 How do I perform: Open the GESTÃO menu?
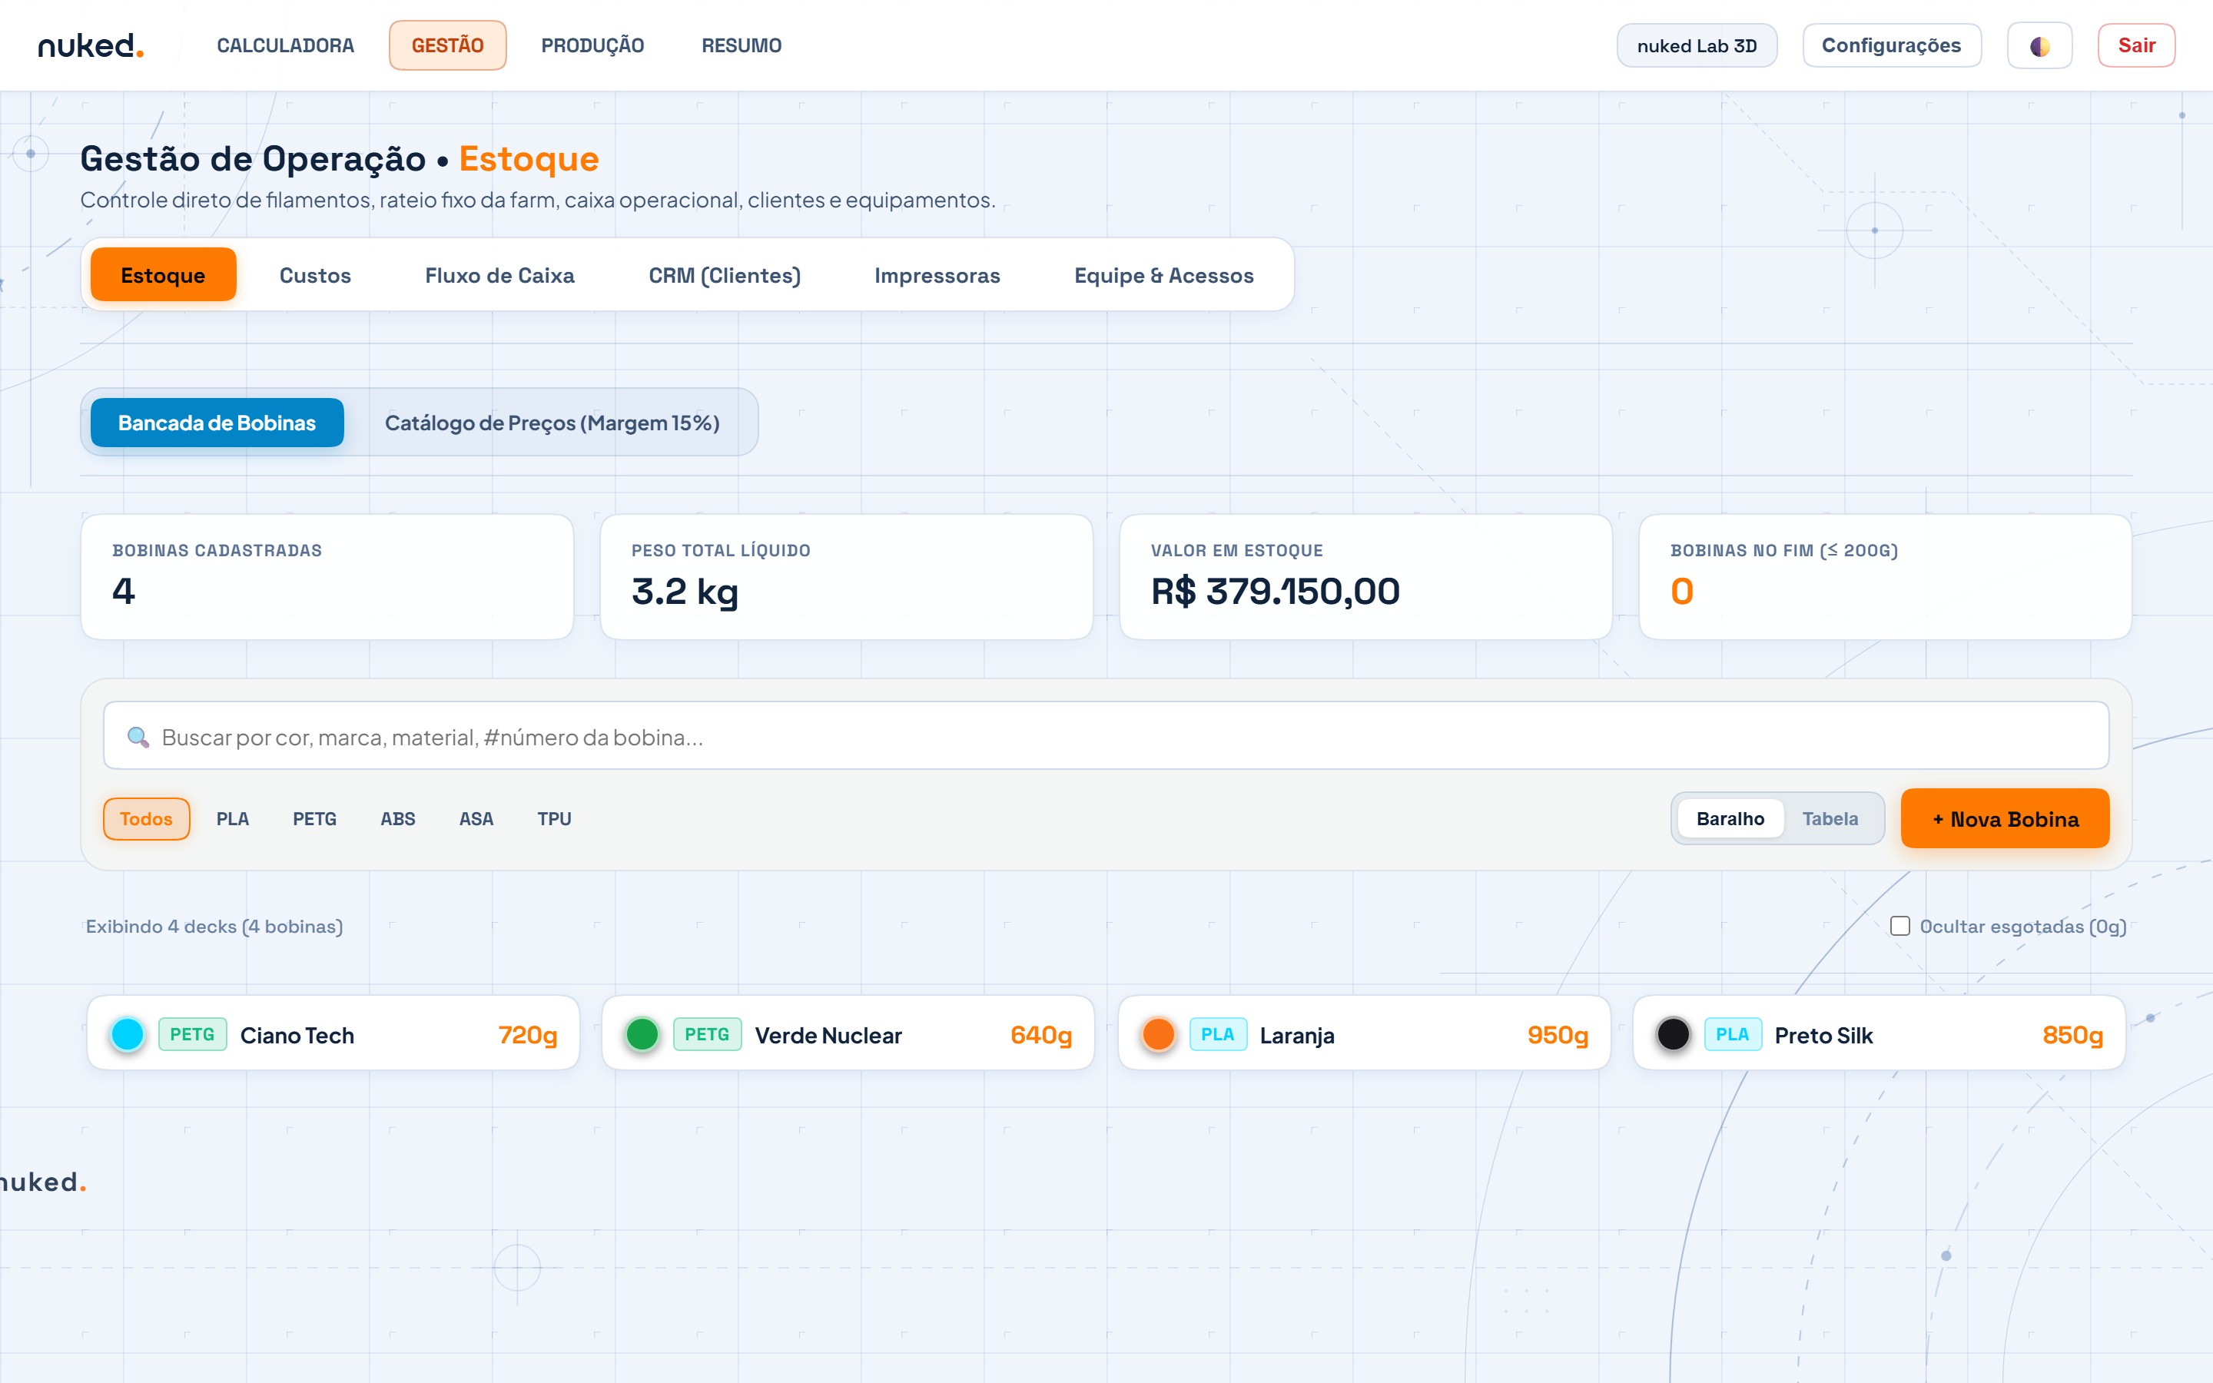coord(447,46)
